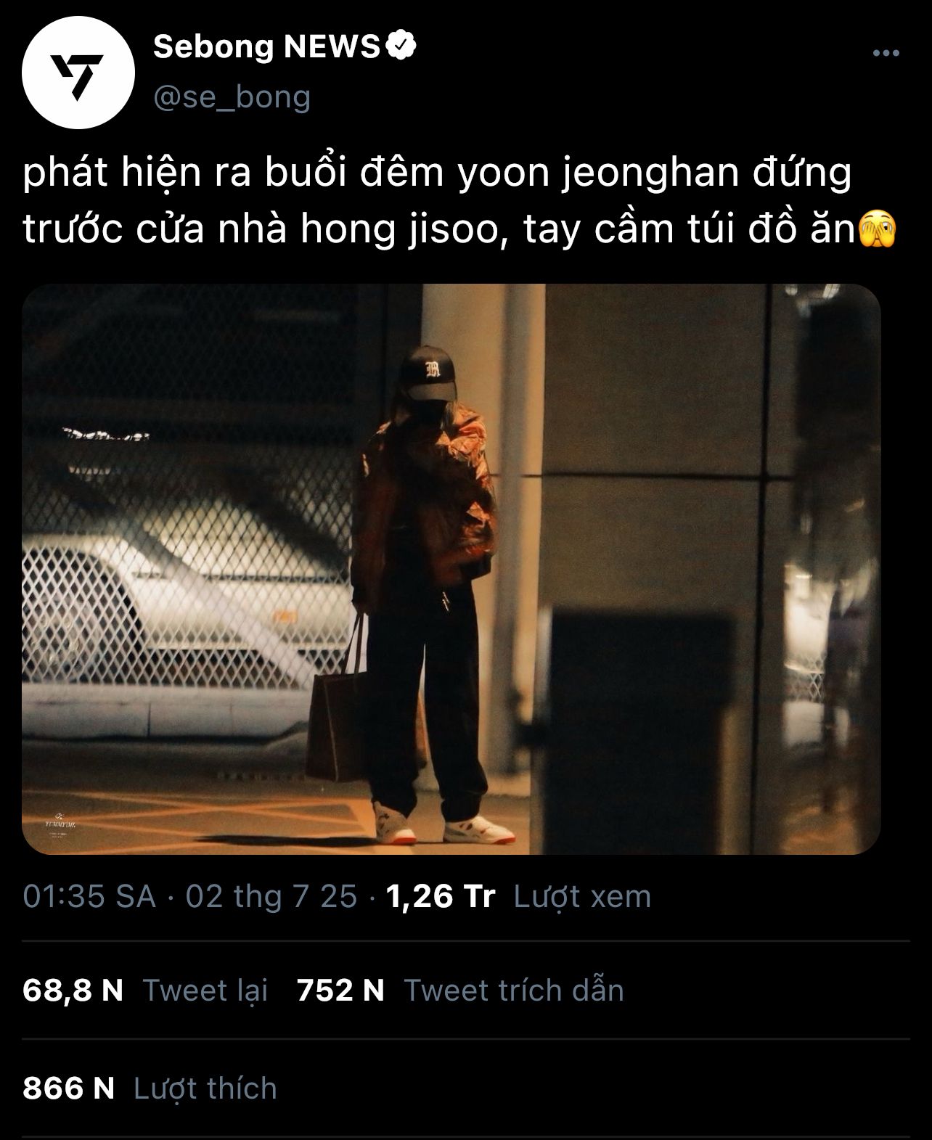Click the Lượt thích label
The height and width of the screenshot is (1140, 932).
point(205,1088)
